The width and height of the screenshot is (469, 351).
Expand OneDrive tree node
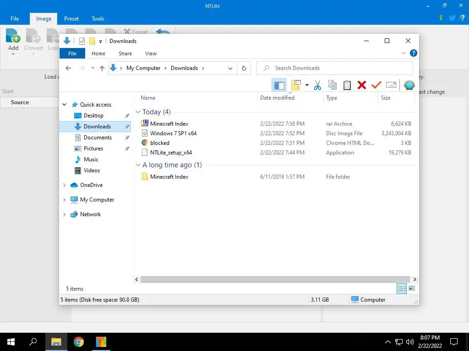pyautogui.click(x=64, y=185)
